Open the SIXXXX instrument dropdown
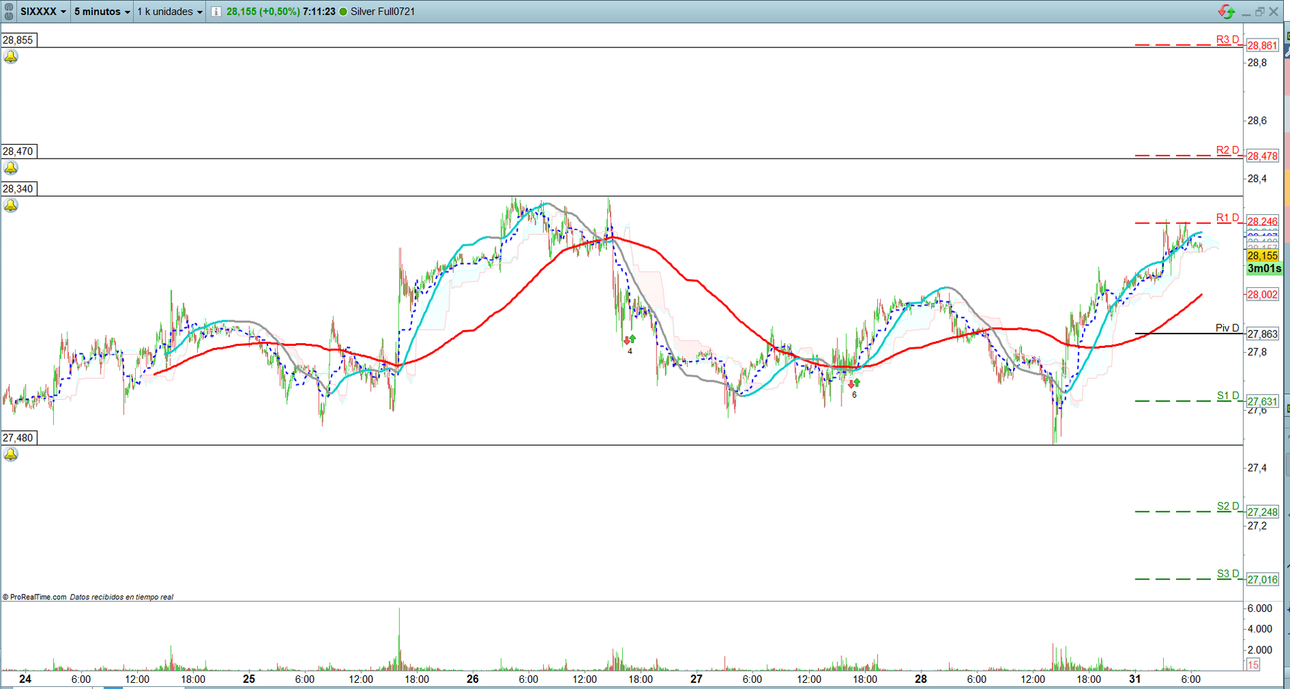Screen dimensions: 1290x689 click(x=43, y=11)
